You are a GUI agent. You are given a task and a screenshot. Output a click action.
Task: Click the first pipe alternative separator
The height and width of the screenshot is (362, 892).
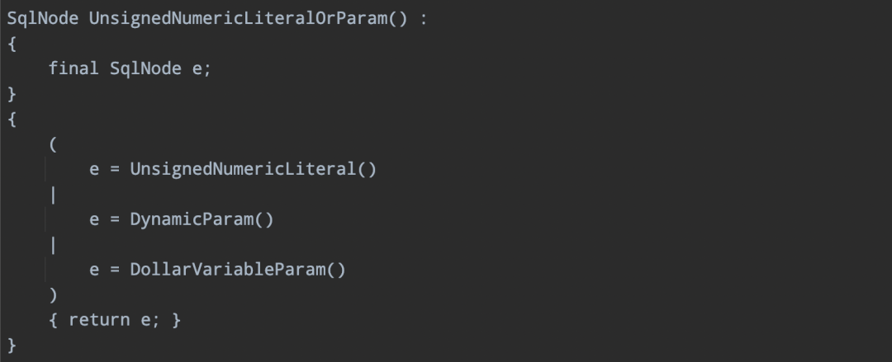(x=54, y=195)
